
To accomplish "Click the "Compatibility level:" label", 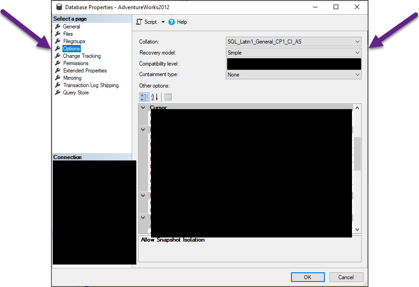I will pos(159,64).
